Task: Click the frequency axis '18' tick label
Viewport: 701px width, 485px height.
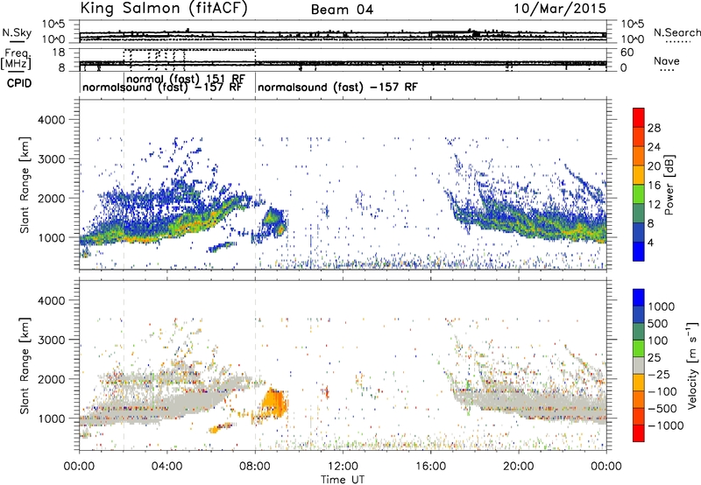Action: click(x=59, y=53)
